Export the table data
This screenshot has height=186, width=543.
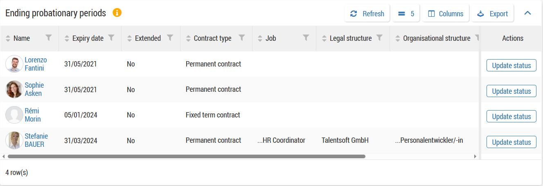[492, 13]
